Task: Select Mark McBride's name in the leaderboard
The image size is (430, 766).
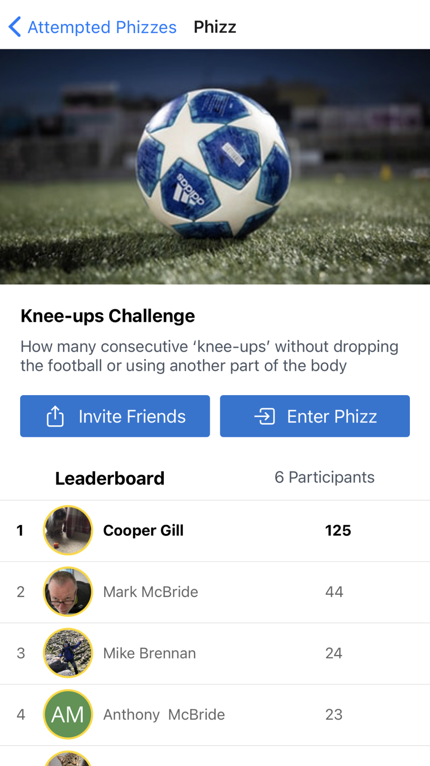Action: (x=150, y=592)
